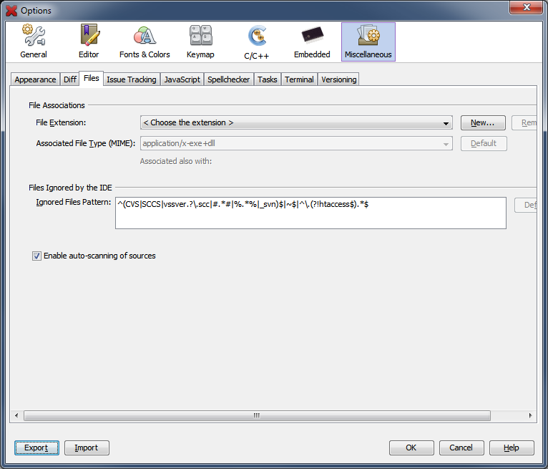Image resolution: width=548 pixels, height=469 pixels.
Task: Click the MPLAB X logo in title bar
Action: click(11, 11)
